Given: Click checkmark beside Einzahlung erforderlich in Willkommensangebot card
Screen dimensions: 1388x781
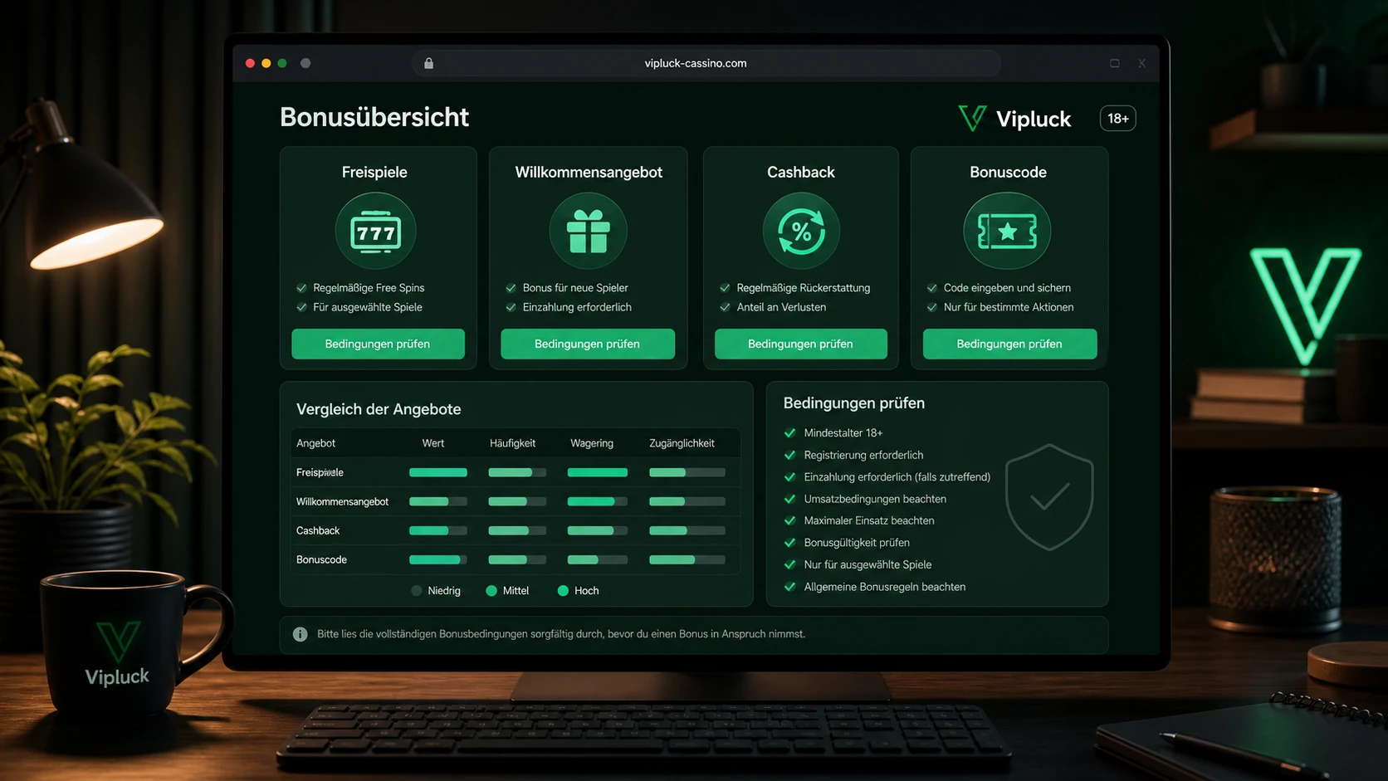Looking at the screenshot, I should pos(511,307).
